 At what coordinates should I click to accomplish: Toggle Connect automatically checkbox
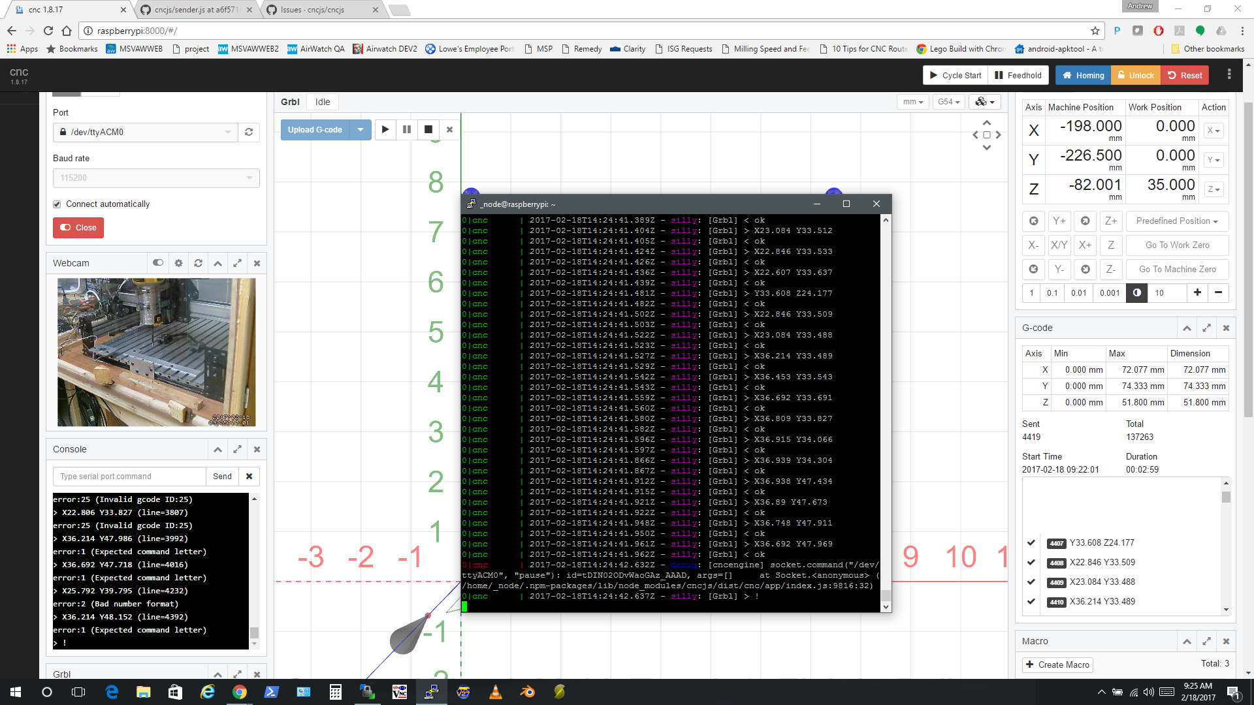point(57,204)
